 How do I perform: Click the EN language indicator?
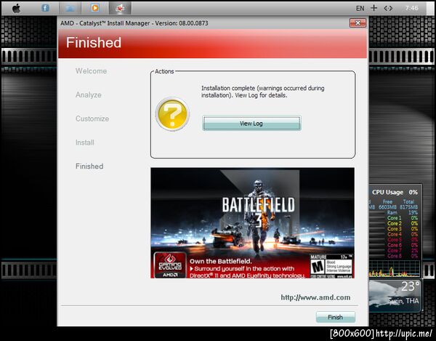click(x=360, y=8)
